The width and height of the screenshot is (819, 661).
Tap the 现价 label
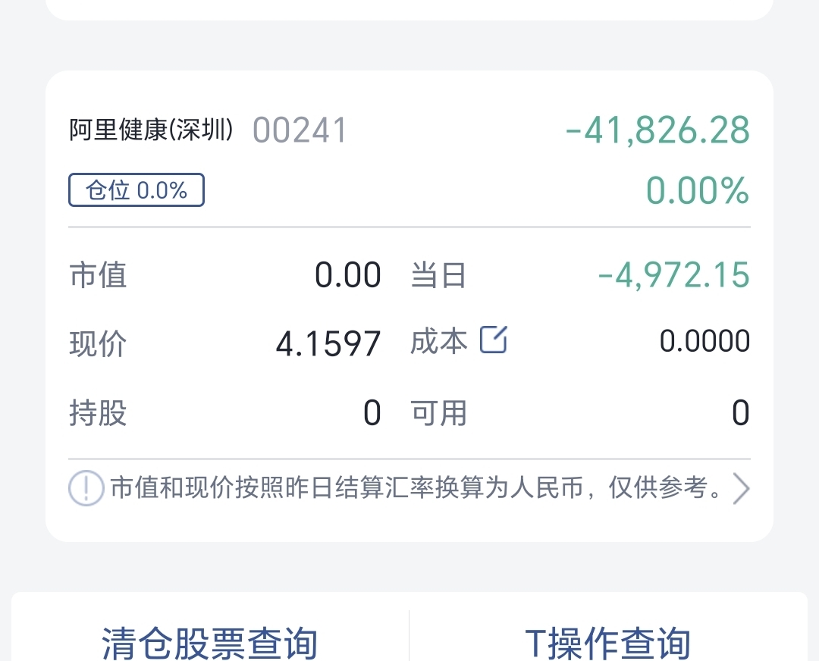click(98, 344)
